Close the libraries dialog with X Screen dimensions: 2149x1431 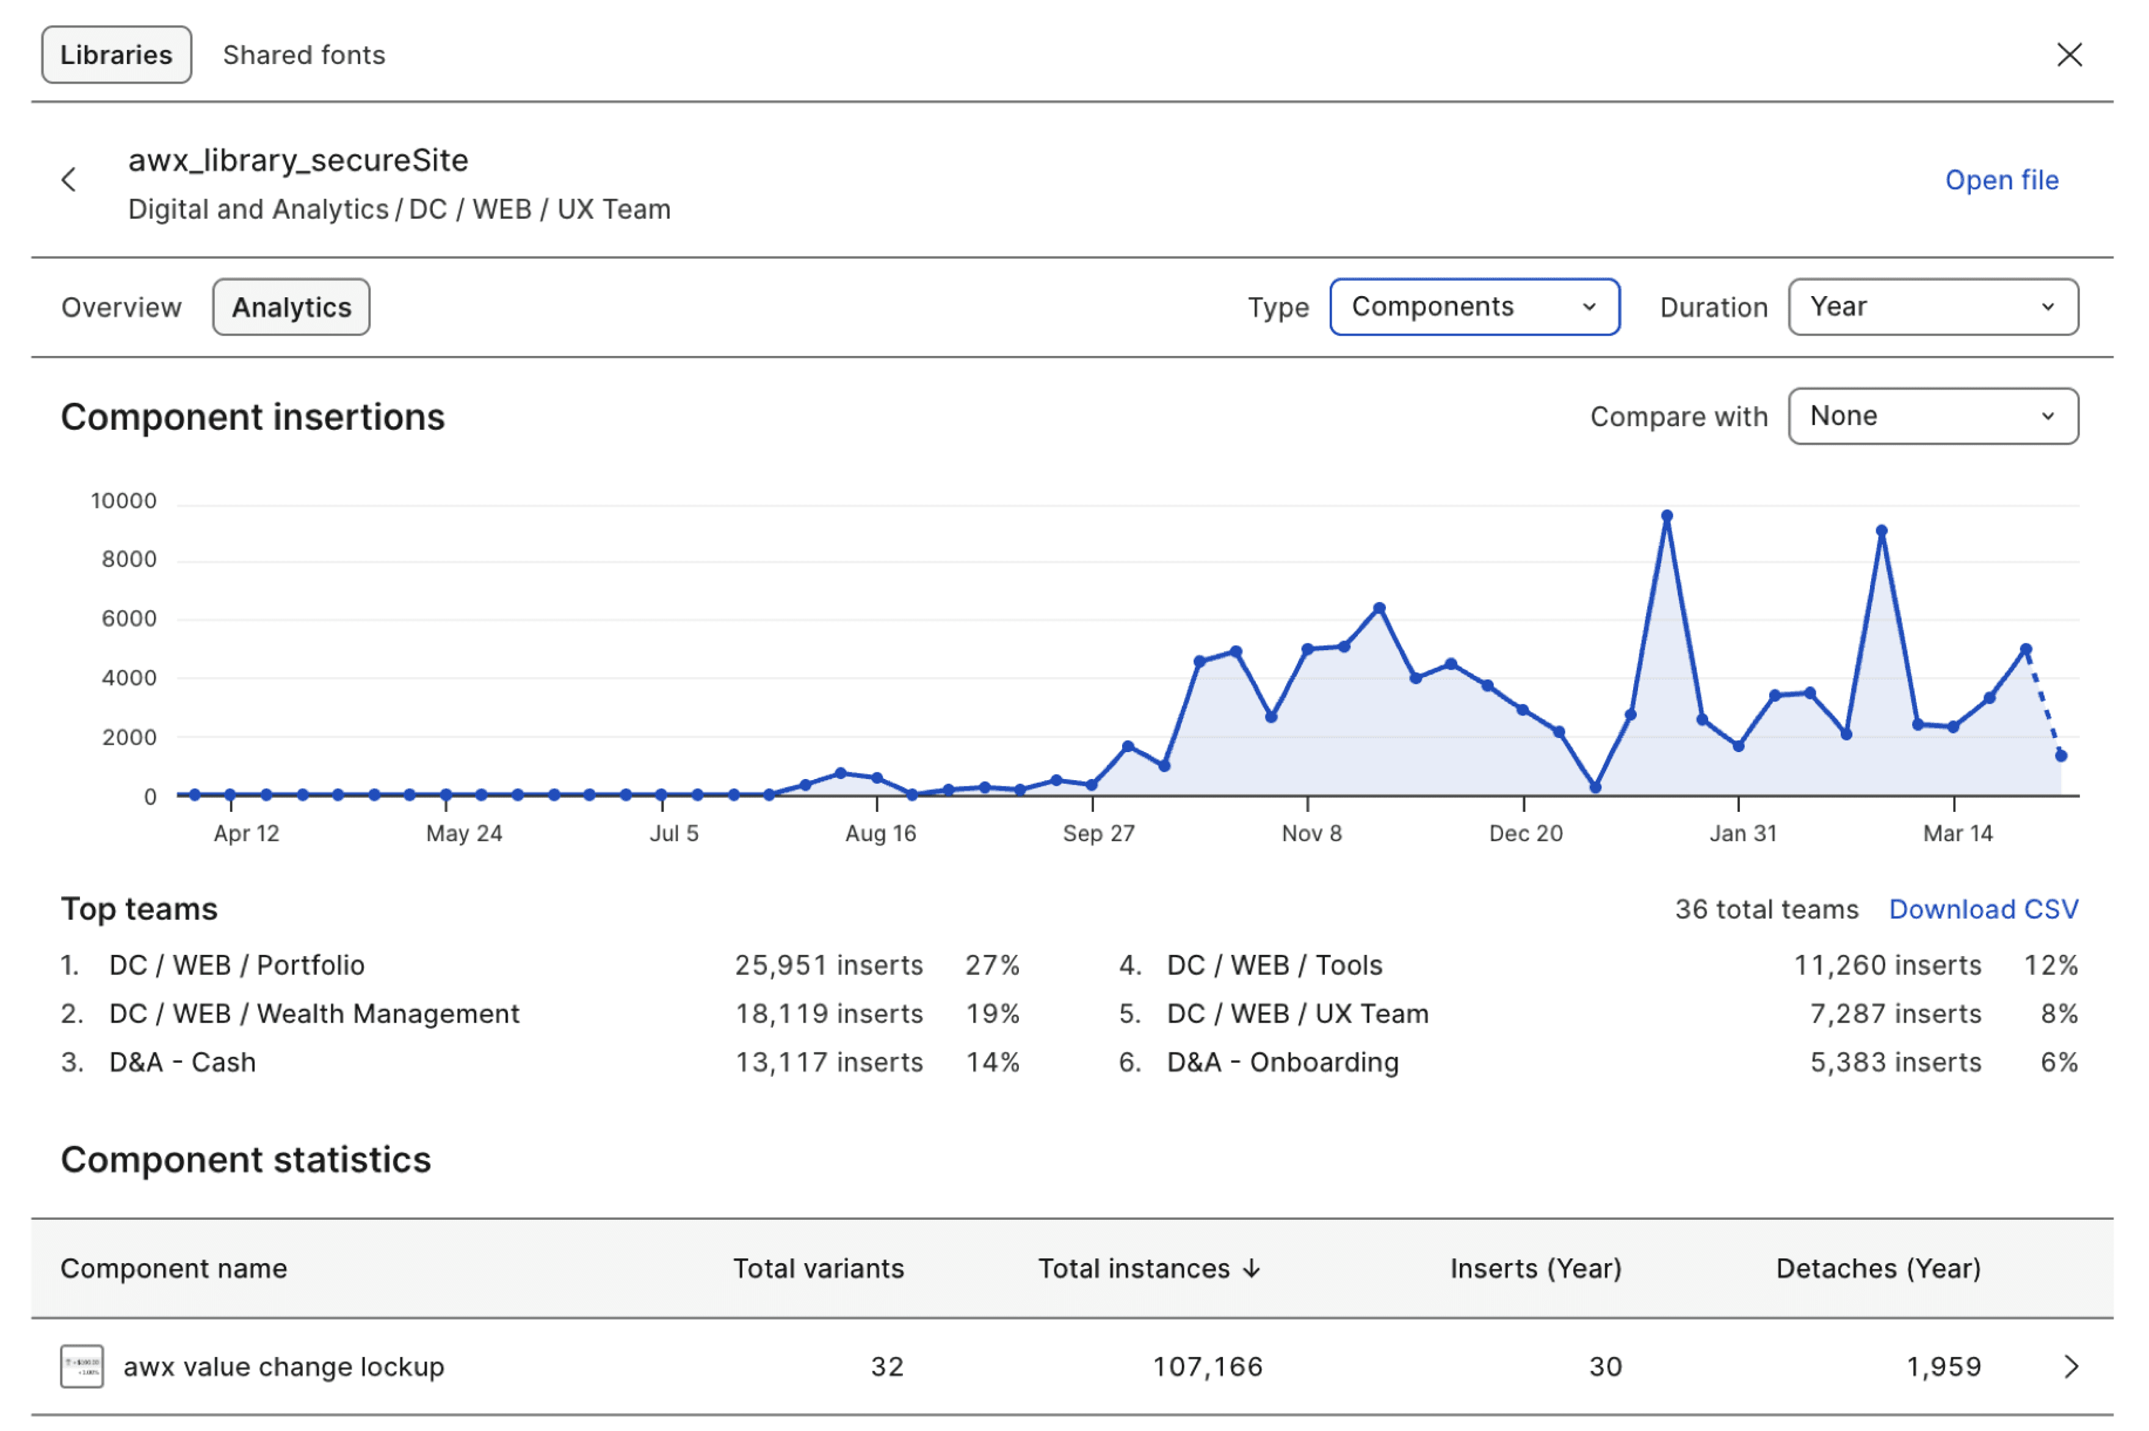tap(2068, 55)
